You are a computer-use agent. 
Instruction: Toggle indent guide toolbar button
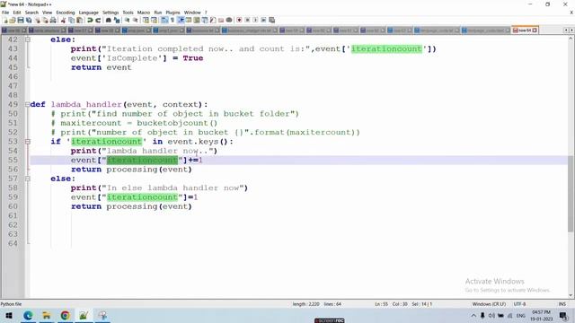tap(181, 20)
